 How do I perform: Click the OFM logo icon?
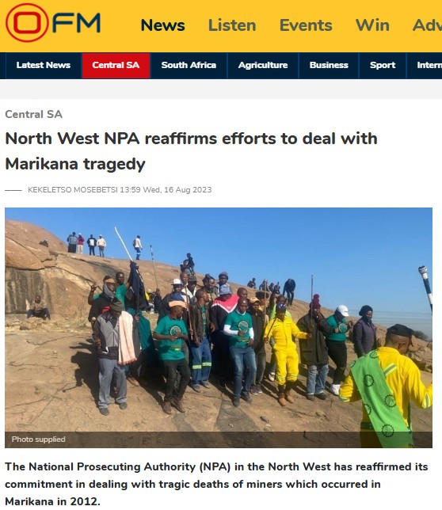click(53, 23)
